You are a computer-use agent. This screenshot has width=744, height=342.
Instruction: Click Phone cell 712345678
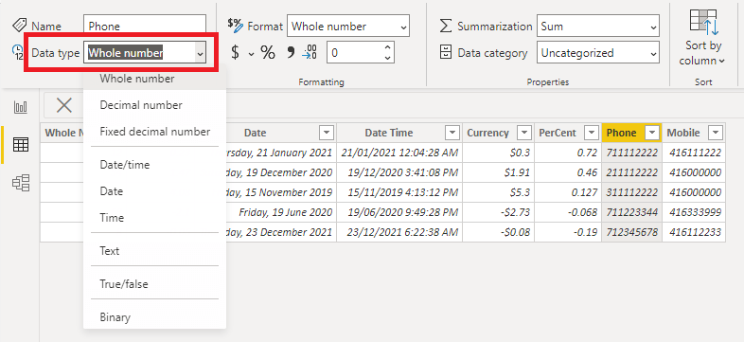(x=632, y=232)
